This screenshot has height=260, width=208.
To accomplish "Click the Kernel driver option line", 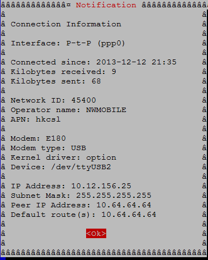I will coord(63,157).
